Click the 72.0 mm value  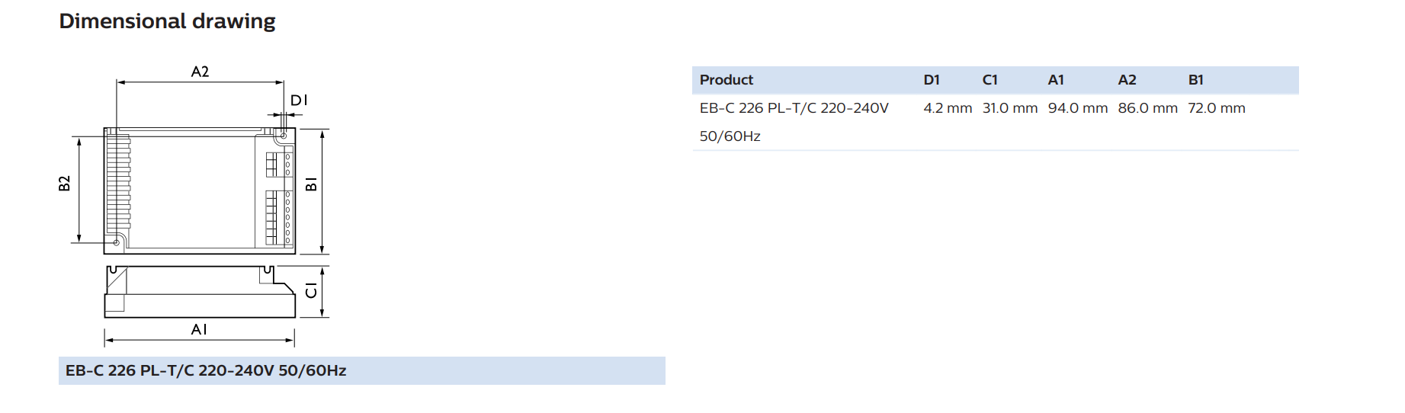point(1217,108)
